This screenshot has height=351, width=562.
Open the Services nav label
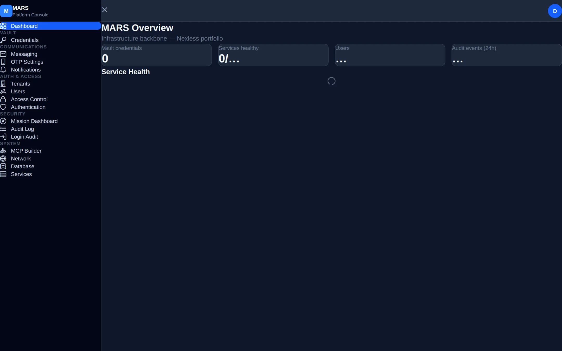(21, 174)
